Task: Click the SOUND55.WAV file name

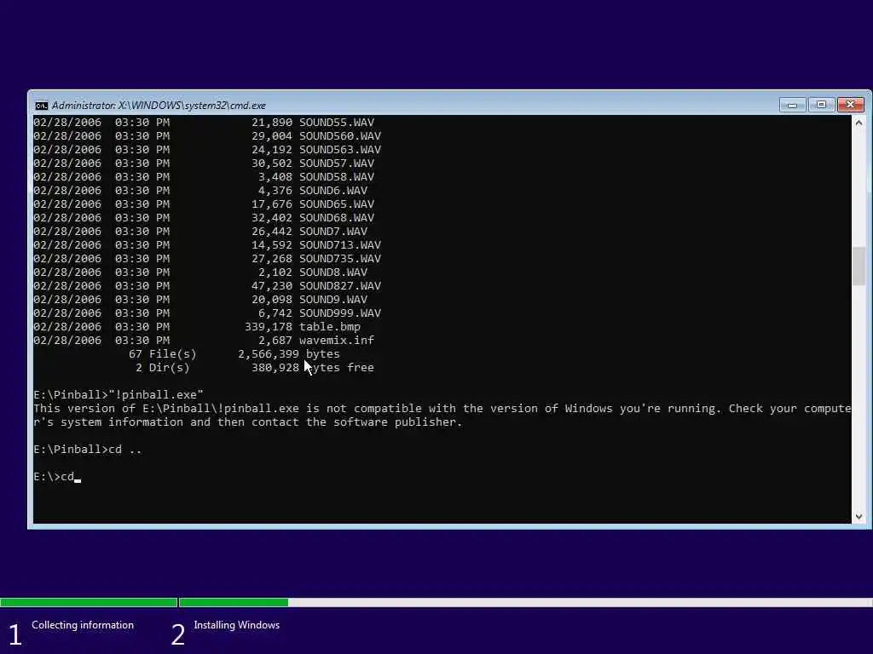Action: point(337,123)
